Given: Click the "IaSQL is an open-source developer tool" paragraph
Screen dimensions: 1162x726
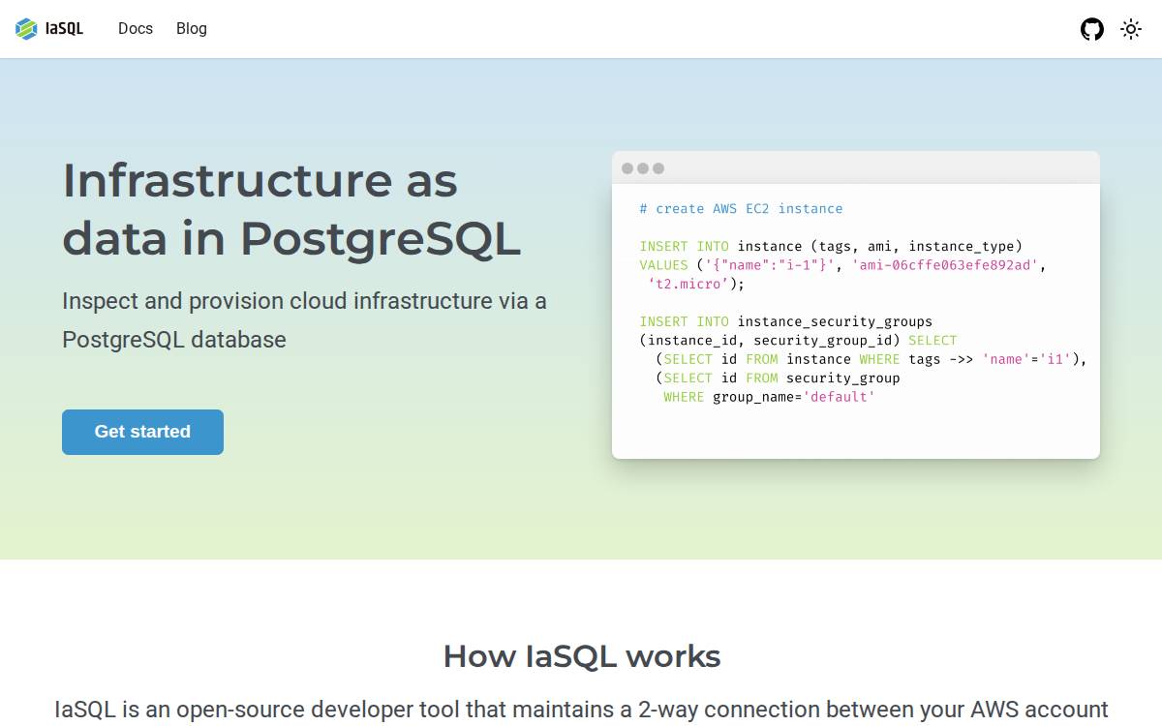Looking at the screenshot, I should pyautogui.click(x=581, y=711).
